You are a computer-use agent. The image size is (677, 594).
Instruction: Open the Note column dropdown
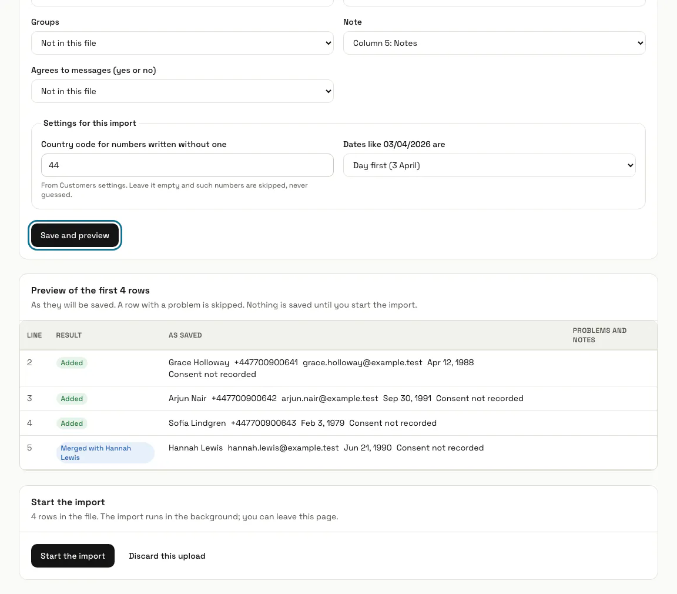coord(494,43)
